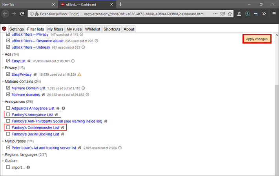Click the EasyList home icon
Image resolution: width=279 pixels, height=176 pixels.
click(29, 61)
